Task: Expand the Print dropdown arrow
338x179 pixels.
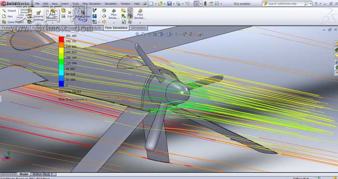Action: click(x=183, y=4)
